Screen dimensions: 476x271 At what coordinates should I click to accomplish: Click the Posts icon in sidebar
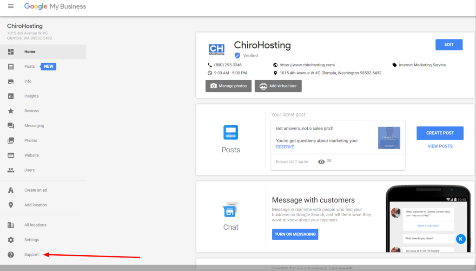(11, 66)
